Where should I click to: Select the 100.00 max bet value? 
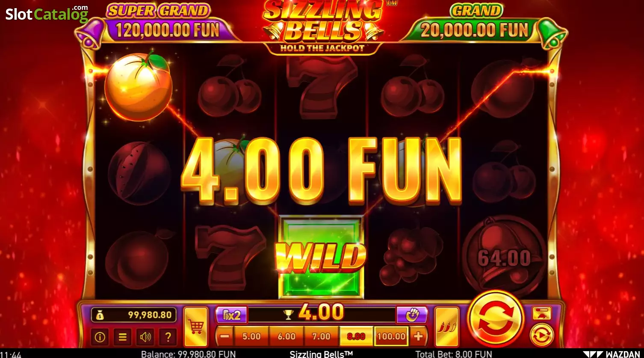click(x=391, y=337)
